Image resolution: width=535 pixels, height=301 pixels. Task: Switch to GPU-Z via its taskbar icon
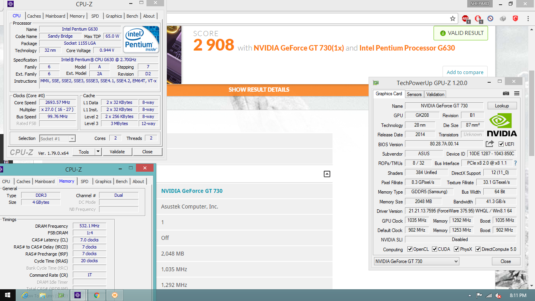pos(61,295)
